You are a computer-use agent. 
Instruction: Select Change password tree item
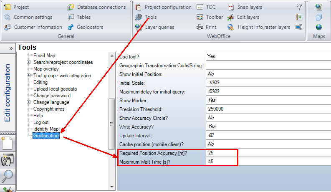pyautogui.click(x=52, y=96)
